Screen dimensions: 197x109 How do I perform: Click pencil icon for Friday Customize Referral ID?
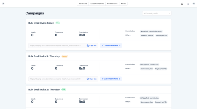[102, 45]
